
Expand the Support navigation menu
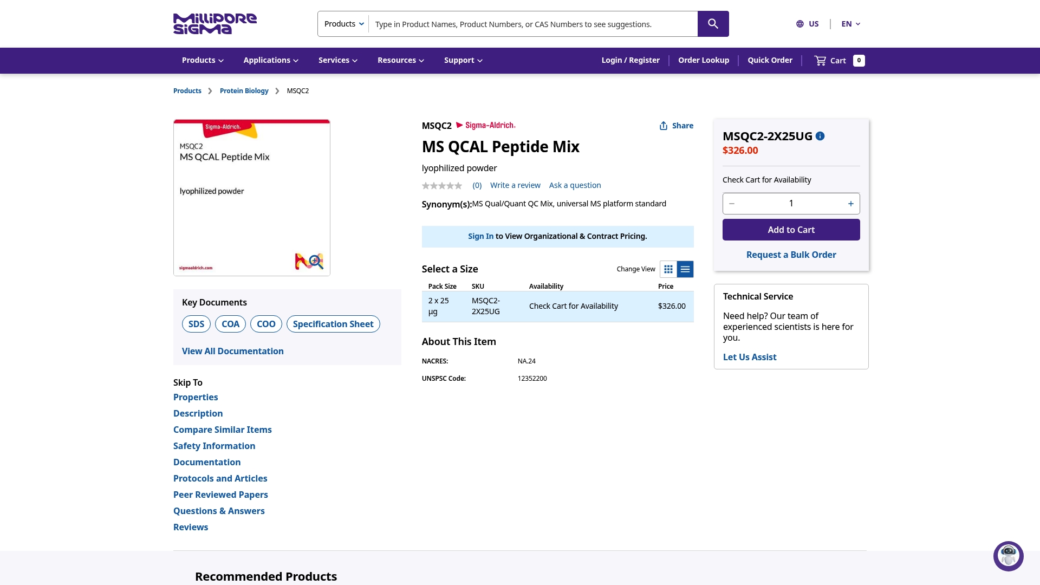pyautogui.click(x=463, y=60)
